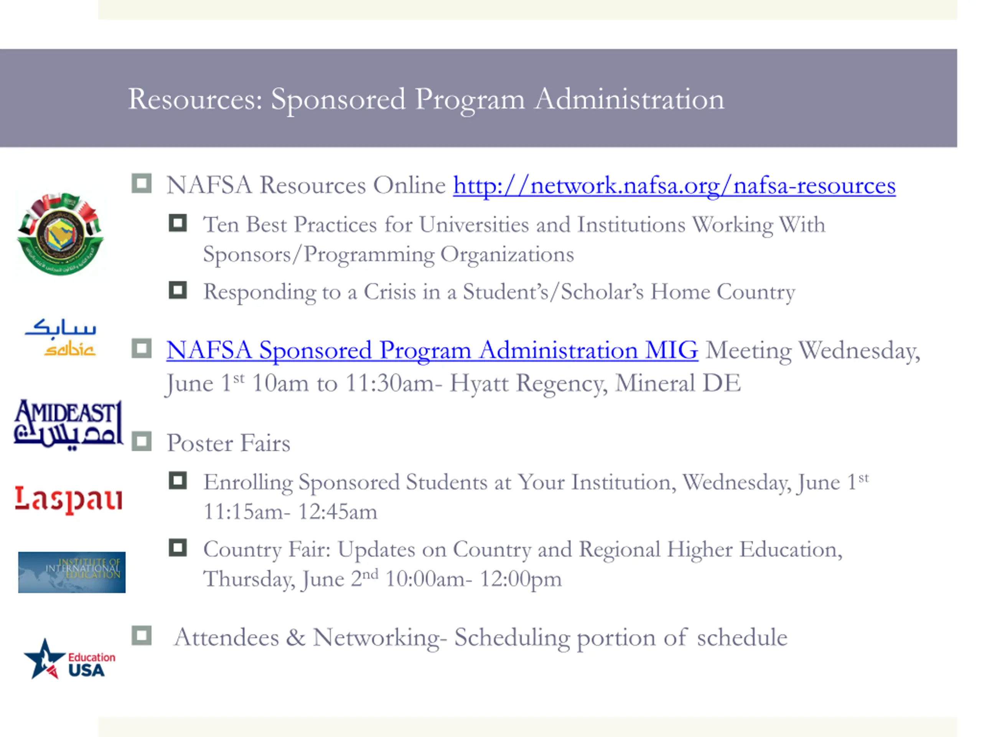Click the bullet before Country Fair updates

(x=178, y=548)
